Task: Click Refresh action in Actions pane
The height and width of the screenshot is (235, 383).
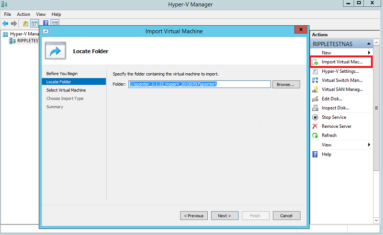Action: pyautogui.click(x=329, y=135)
